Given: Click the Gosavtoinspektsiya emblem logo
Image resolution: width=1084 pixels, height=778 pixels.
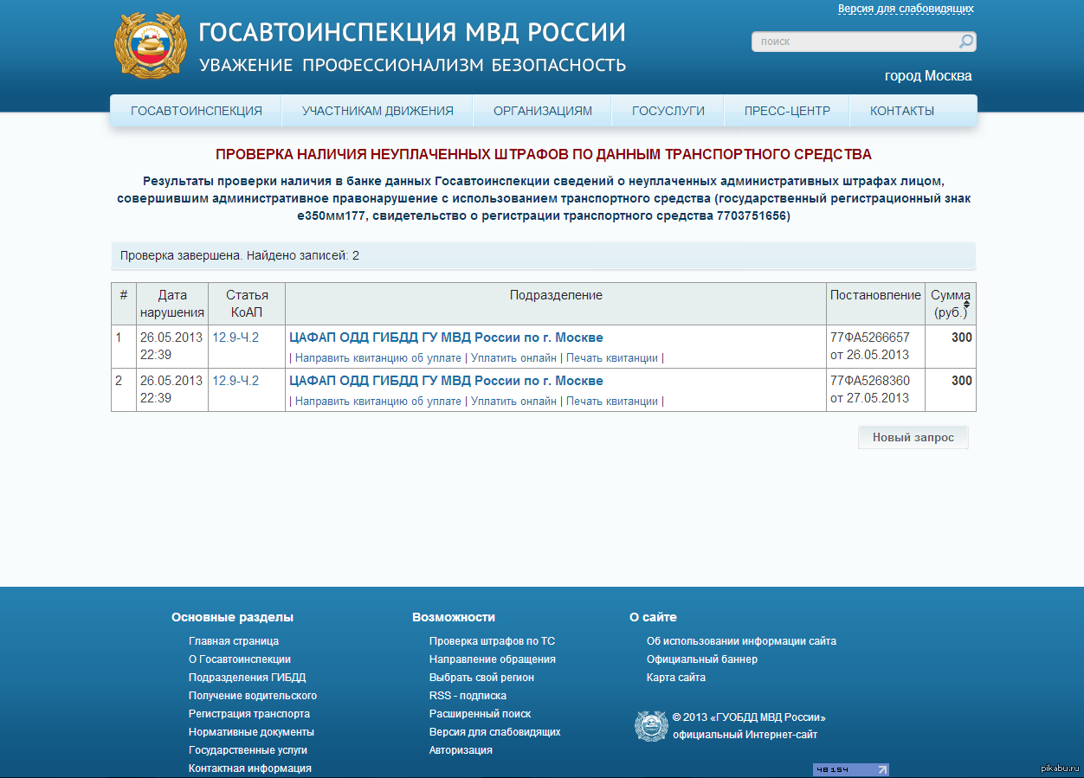Looking at the screenshot, I should [x=151, y=45].
